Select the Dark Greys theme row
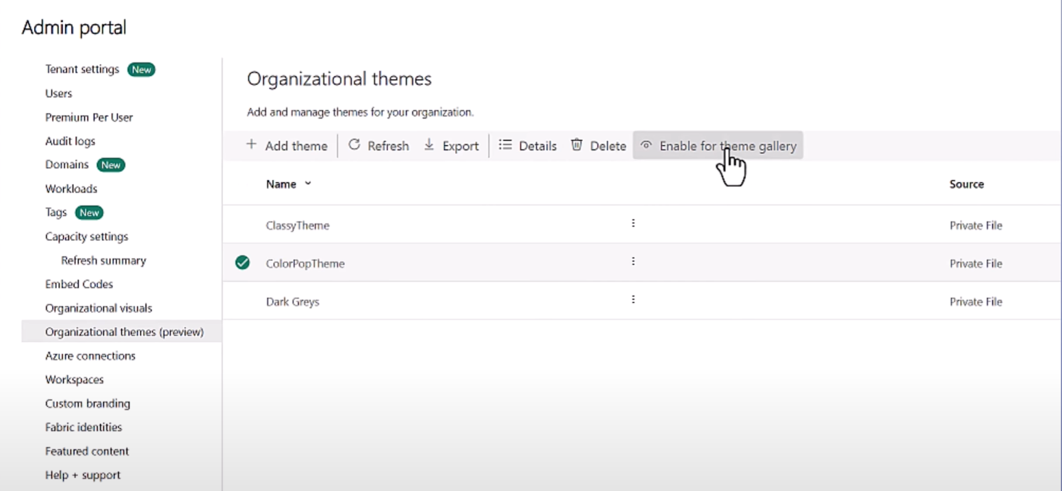The height and width of the screenshot is (491, 1062). pyautogui.click(x=293, y=302)
